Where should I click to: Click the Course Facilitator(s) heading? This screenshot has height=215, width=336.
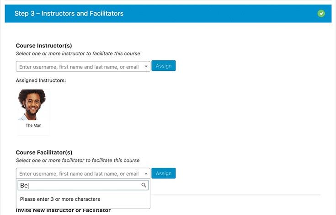tap(44, 152)
